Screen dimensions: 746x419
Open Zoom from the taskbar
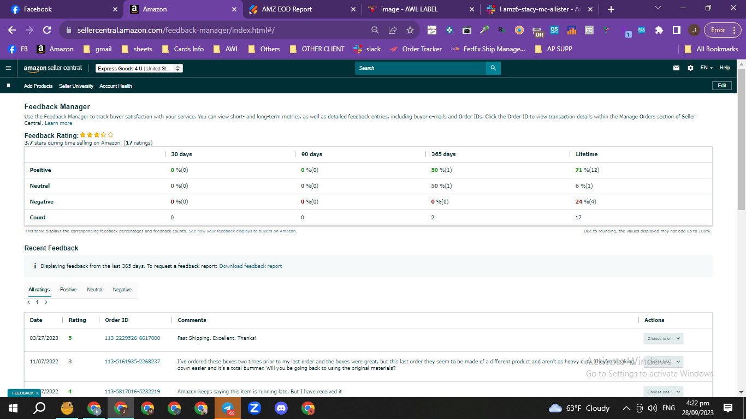[254, 408]
